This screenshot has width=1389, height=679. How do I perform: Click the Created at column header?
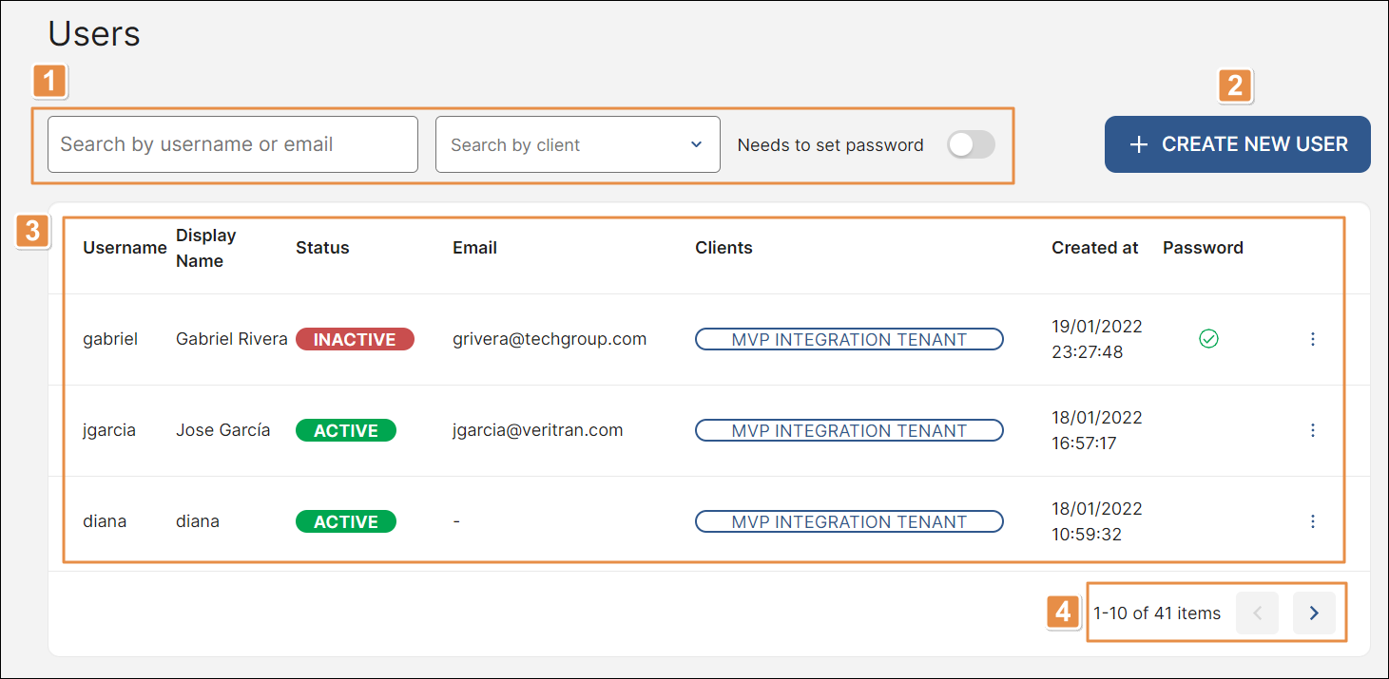click(x=1094, y=248)
